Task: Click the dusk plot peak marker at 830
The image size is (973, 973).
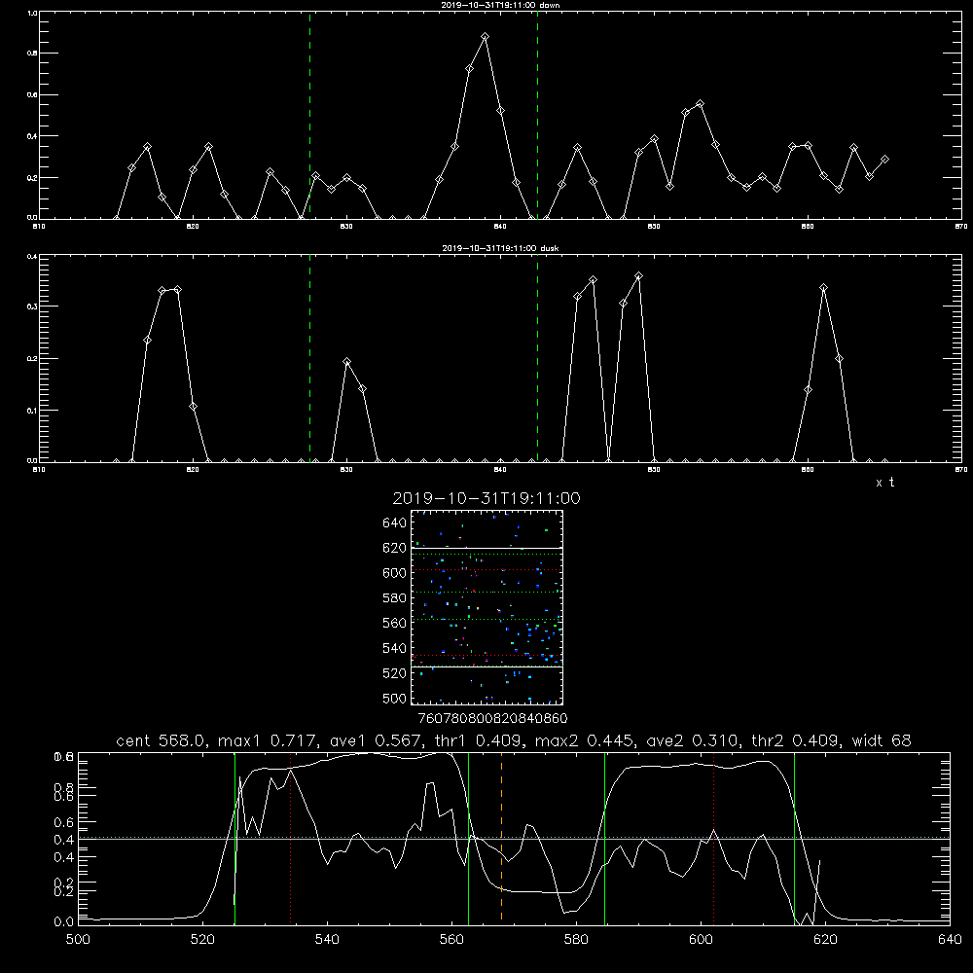Action: pos(347,362)
